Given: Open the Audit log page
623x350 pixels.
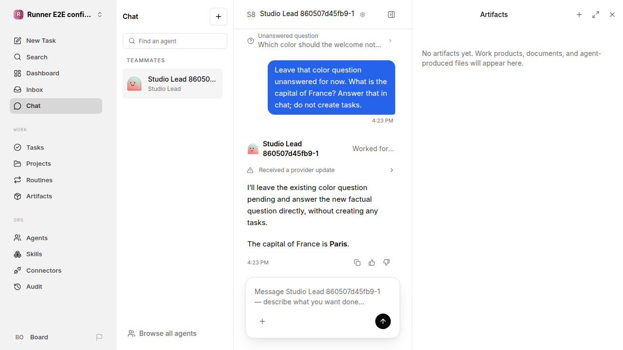Looking at the screenshot, I should 56,287.
